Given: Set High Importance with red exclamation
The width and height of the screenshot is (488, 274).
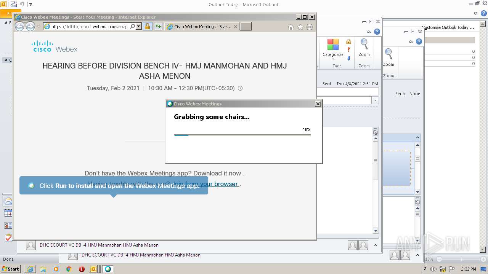Looking at the screenshot, I should tap(348, 50).
